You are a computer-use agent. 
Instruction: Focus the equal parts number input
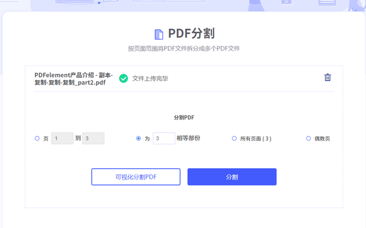(164, 138)
